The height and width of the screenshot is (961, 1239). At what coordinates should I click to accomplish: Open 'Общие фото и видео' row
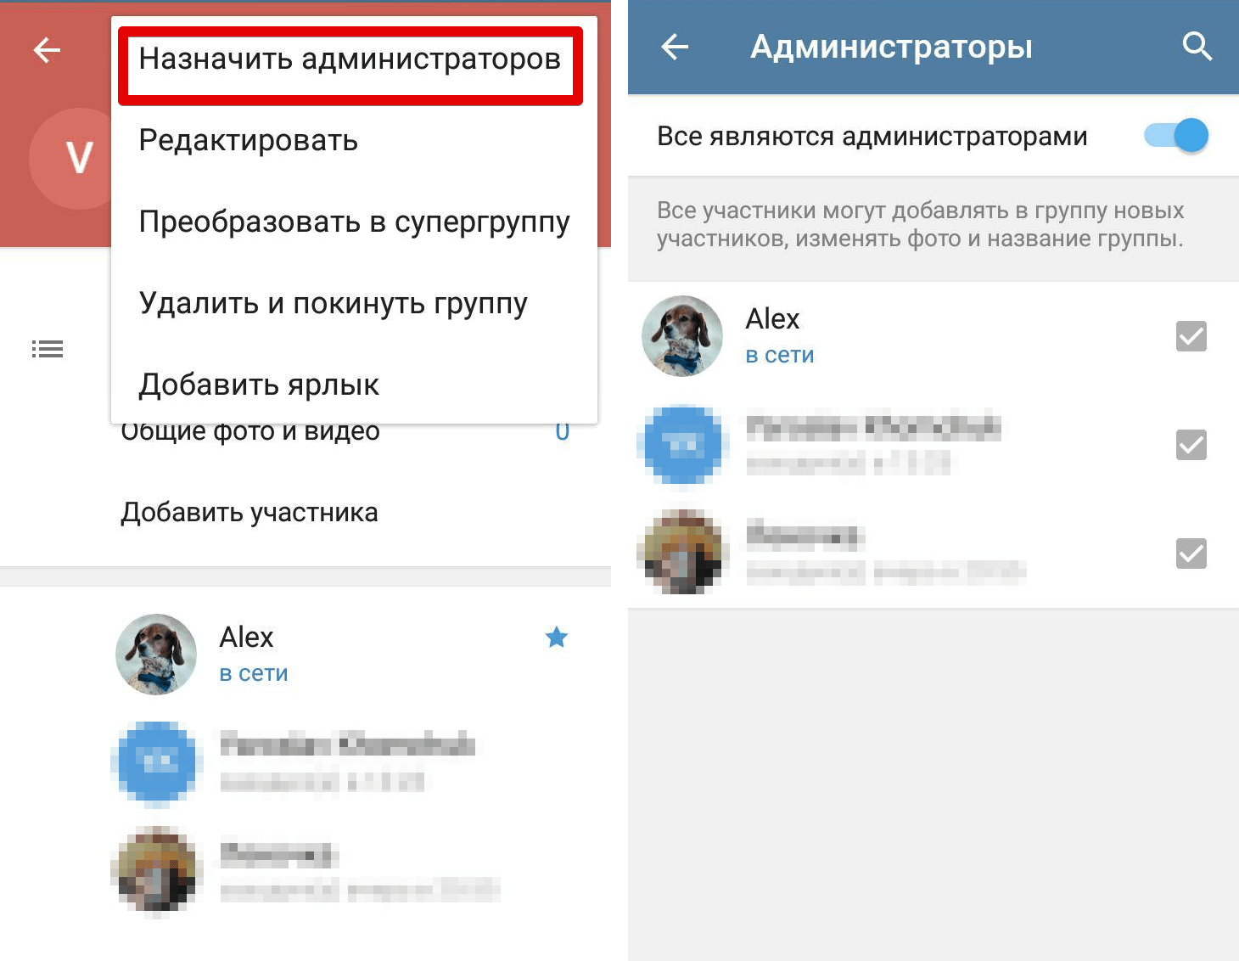345,431
